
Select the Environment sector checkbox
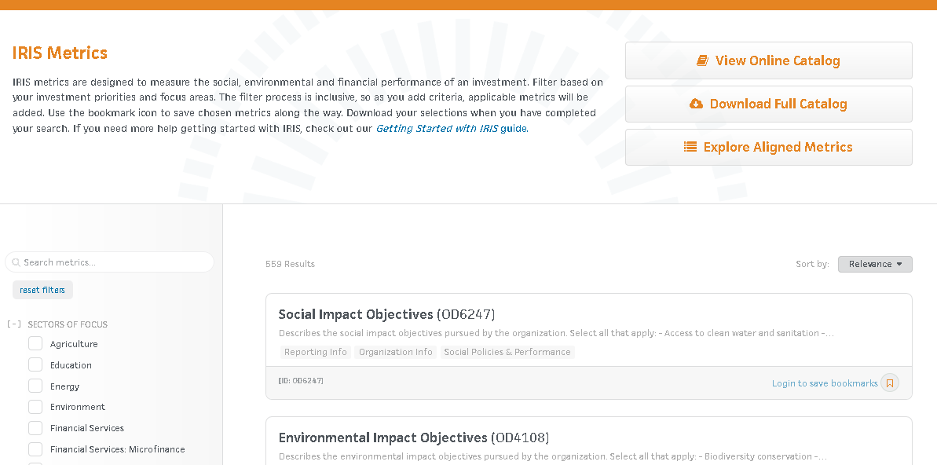pyautogui.click(x=35, y=407)
